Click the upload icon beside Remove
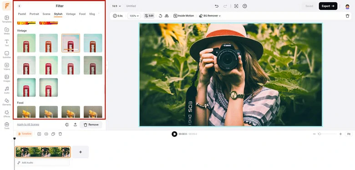 point(75,125)
